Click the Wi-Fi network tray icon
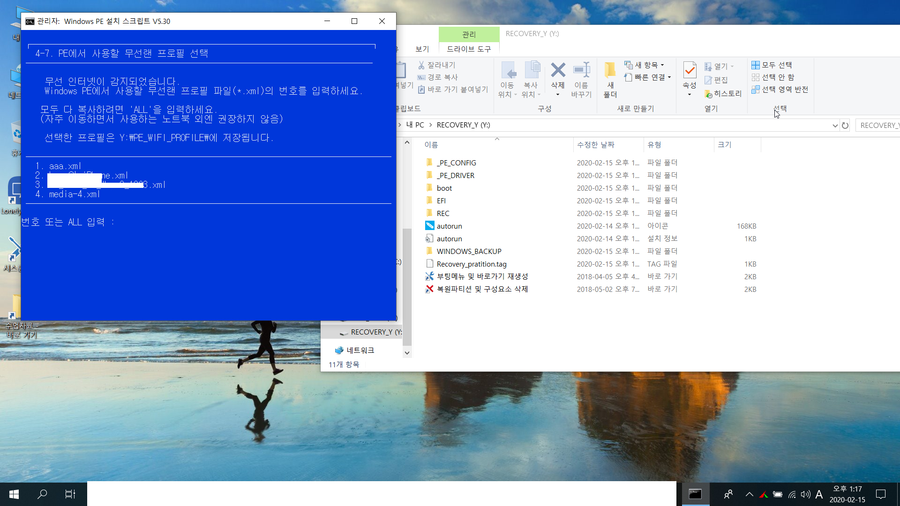Screen dimensions: 900x506 tap(792, 494)
